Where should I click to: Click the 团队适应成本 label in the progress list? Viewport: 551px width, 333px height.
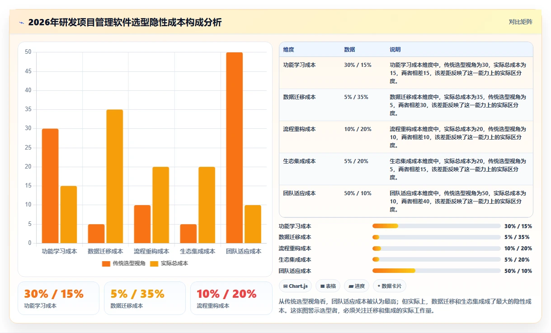(x=295, y=271)
